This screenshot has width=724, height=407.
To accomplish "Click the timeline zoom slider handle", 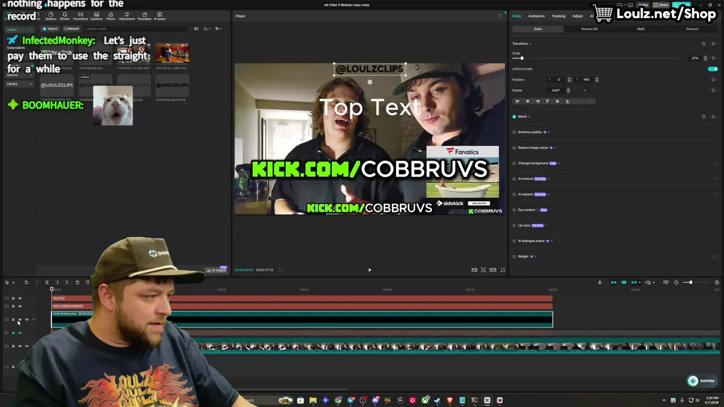I will [690, 282].
